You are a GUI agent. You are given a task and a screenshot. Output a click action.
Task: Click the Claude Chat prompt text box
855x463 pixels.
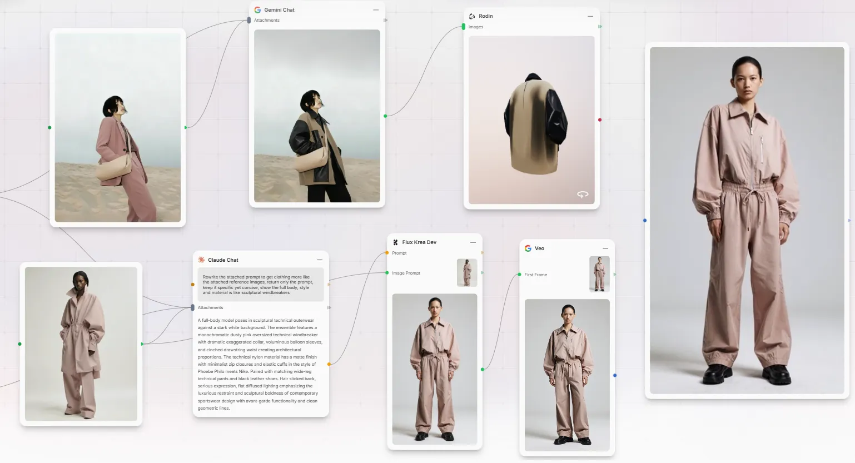(x=261, y=285)
